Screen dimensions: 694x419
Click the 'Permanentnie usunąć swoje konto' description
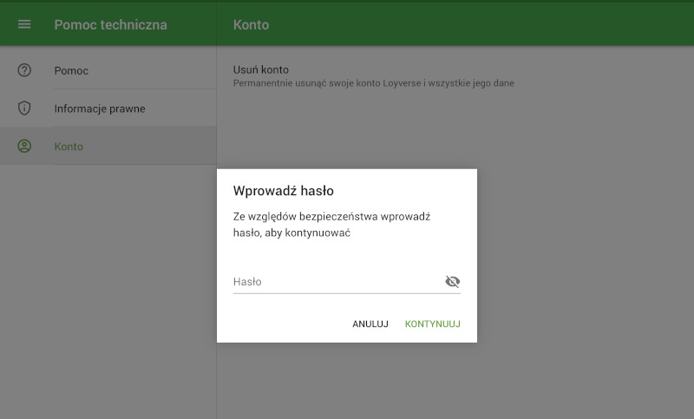pos(374,83)
